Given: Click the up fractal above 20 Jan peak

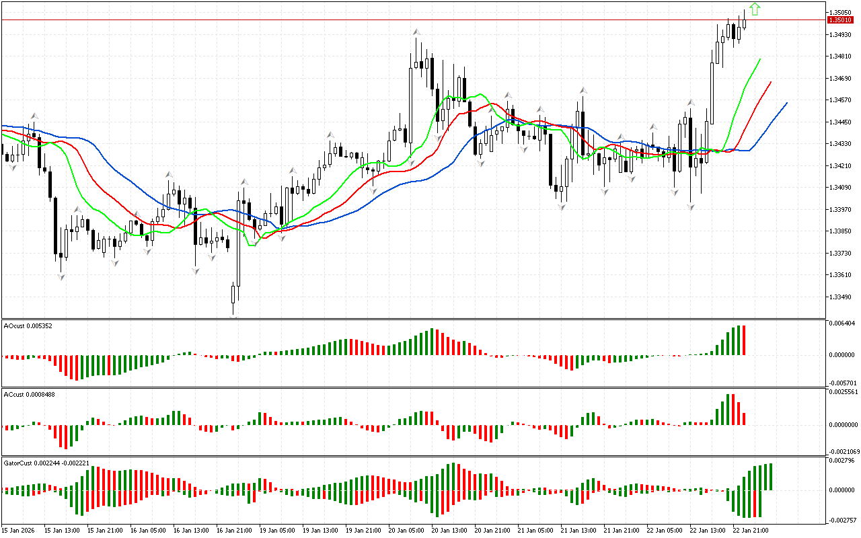Looking at the screenshot, I should click(417, 32).
